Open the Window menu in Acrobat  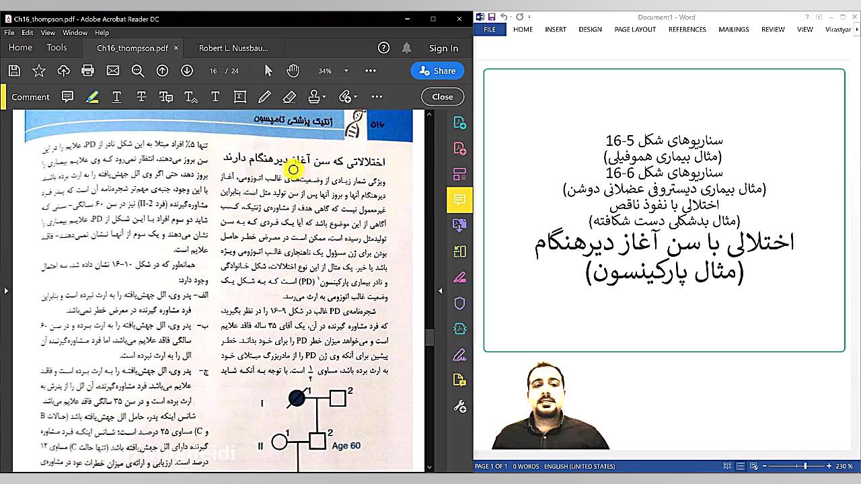pos(75,32)
